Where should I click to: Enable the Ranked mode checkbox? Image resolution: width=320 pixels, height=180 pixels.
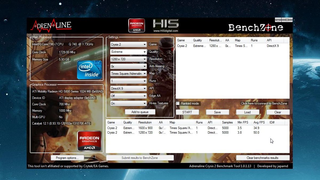click(x=178, y=103)
